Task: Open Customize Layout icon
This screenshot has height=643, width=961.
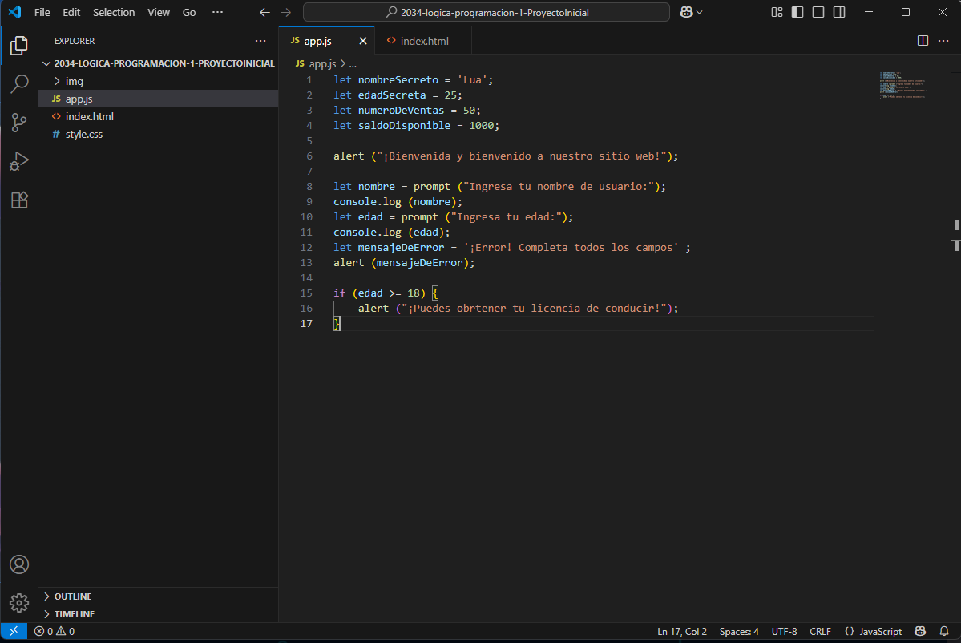Action: [777, 12]
